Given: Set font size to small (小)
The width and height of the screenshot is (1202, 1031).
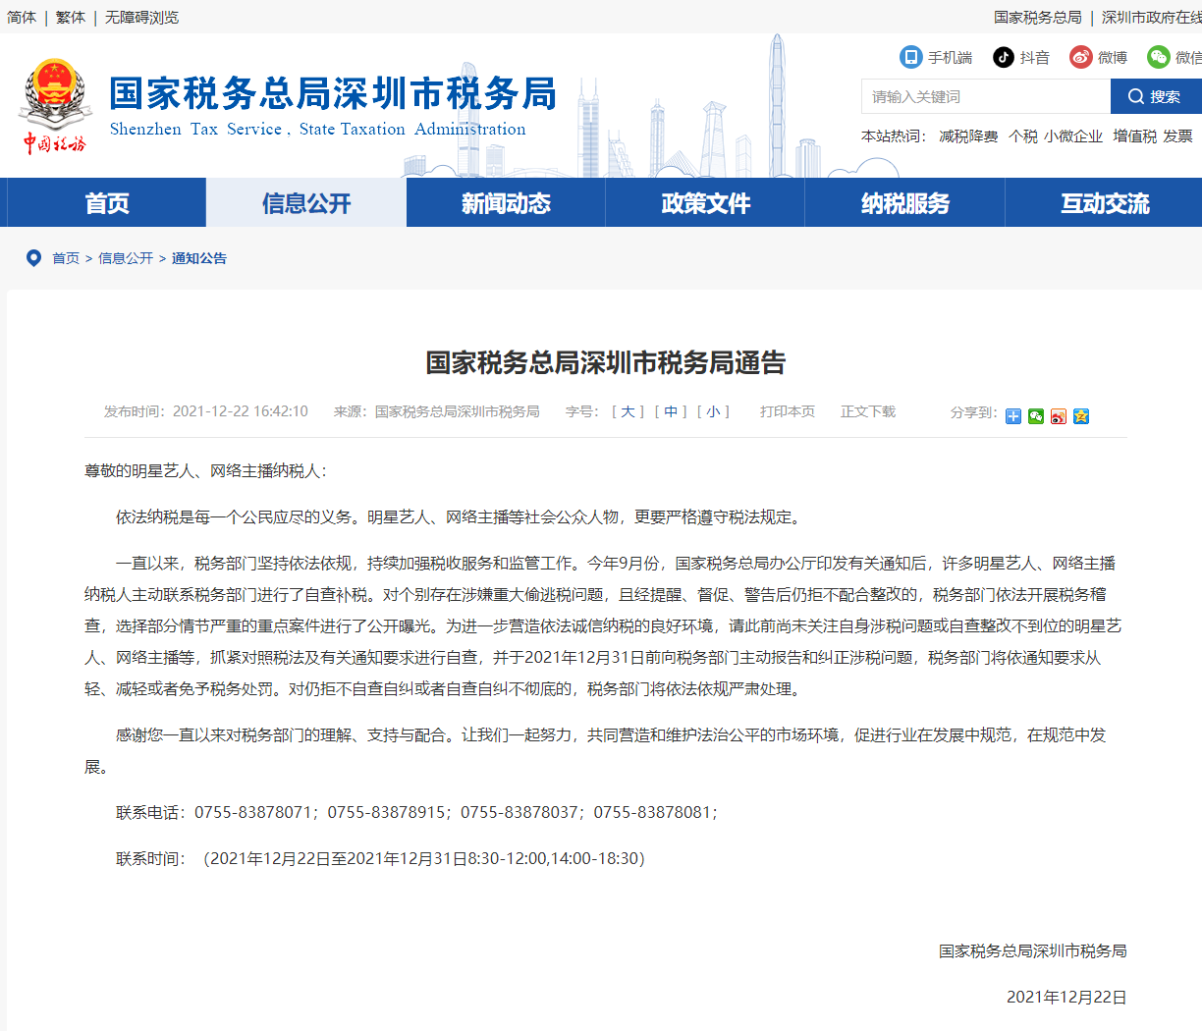Looking at the screenshot, I should click(713, 411).
